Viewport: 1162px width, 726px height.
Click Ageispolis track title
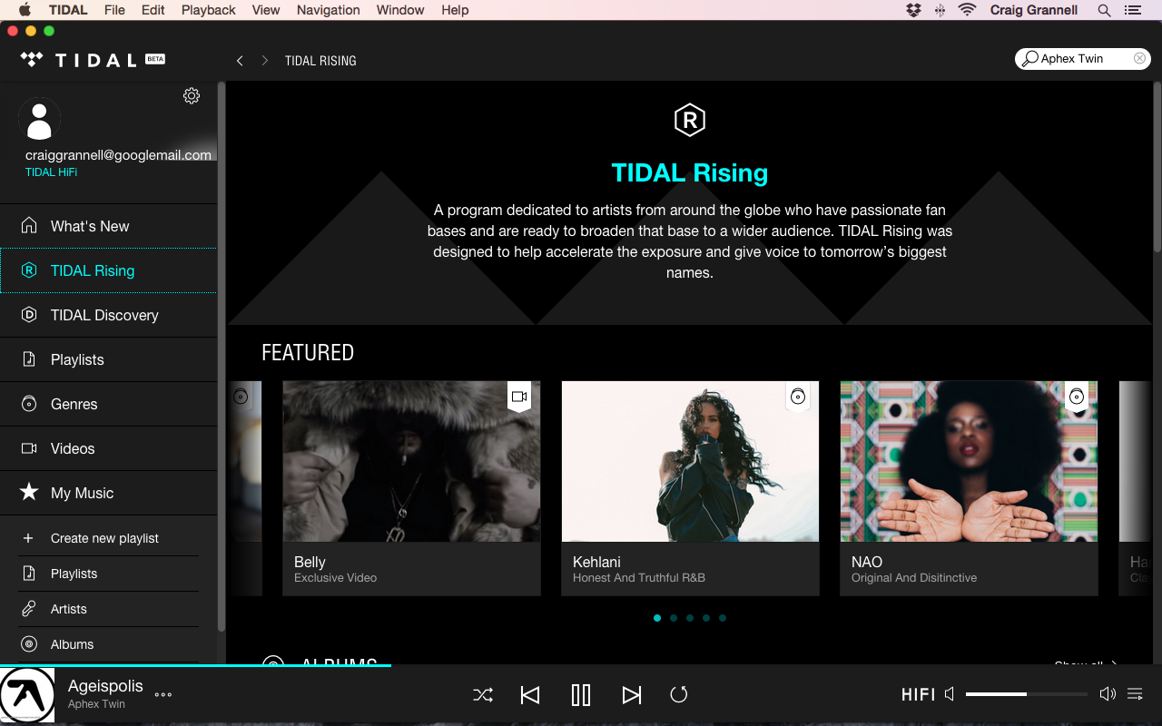point(105,686)
